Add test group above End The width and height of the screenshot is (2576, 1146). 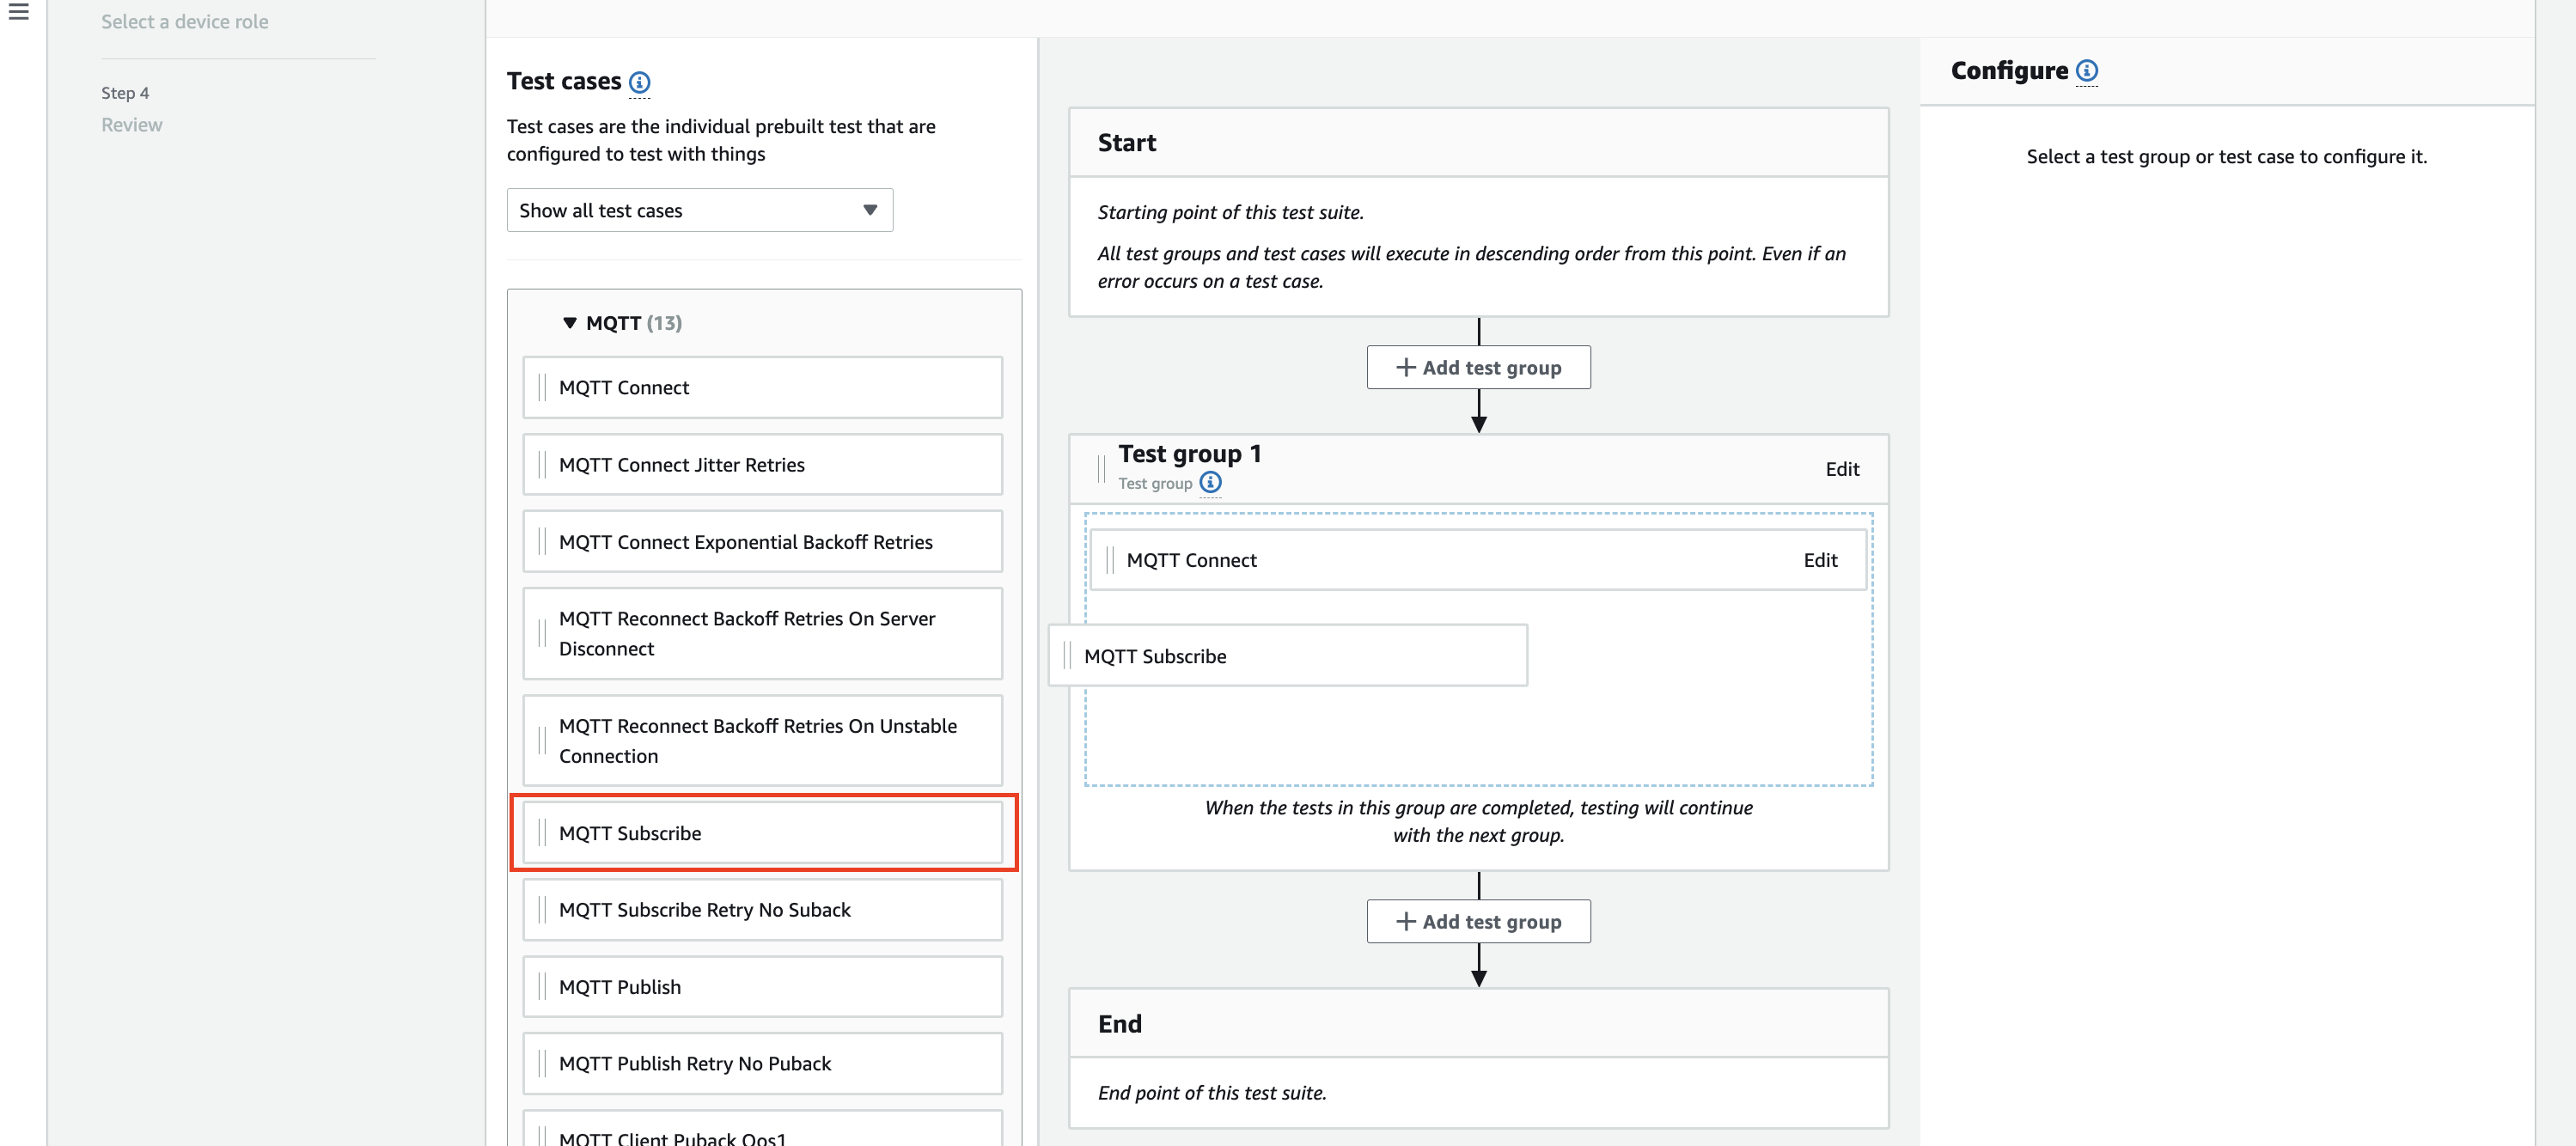1477,922
